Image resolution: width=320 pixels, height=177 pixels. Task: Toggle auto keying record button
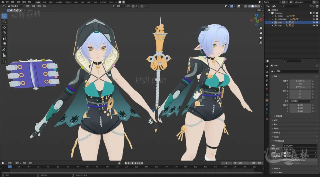pos(119,163)
